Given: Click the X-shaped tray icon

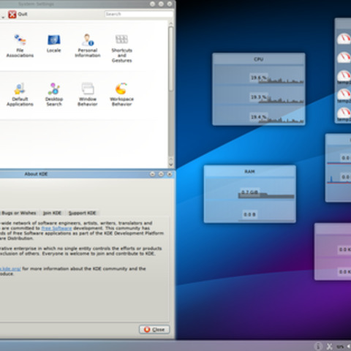Looking at the screenshot, I should point(329,346).
